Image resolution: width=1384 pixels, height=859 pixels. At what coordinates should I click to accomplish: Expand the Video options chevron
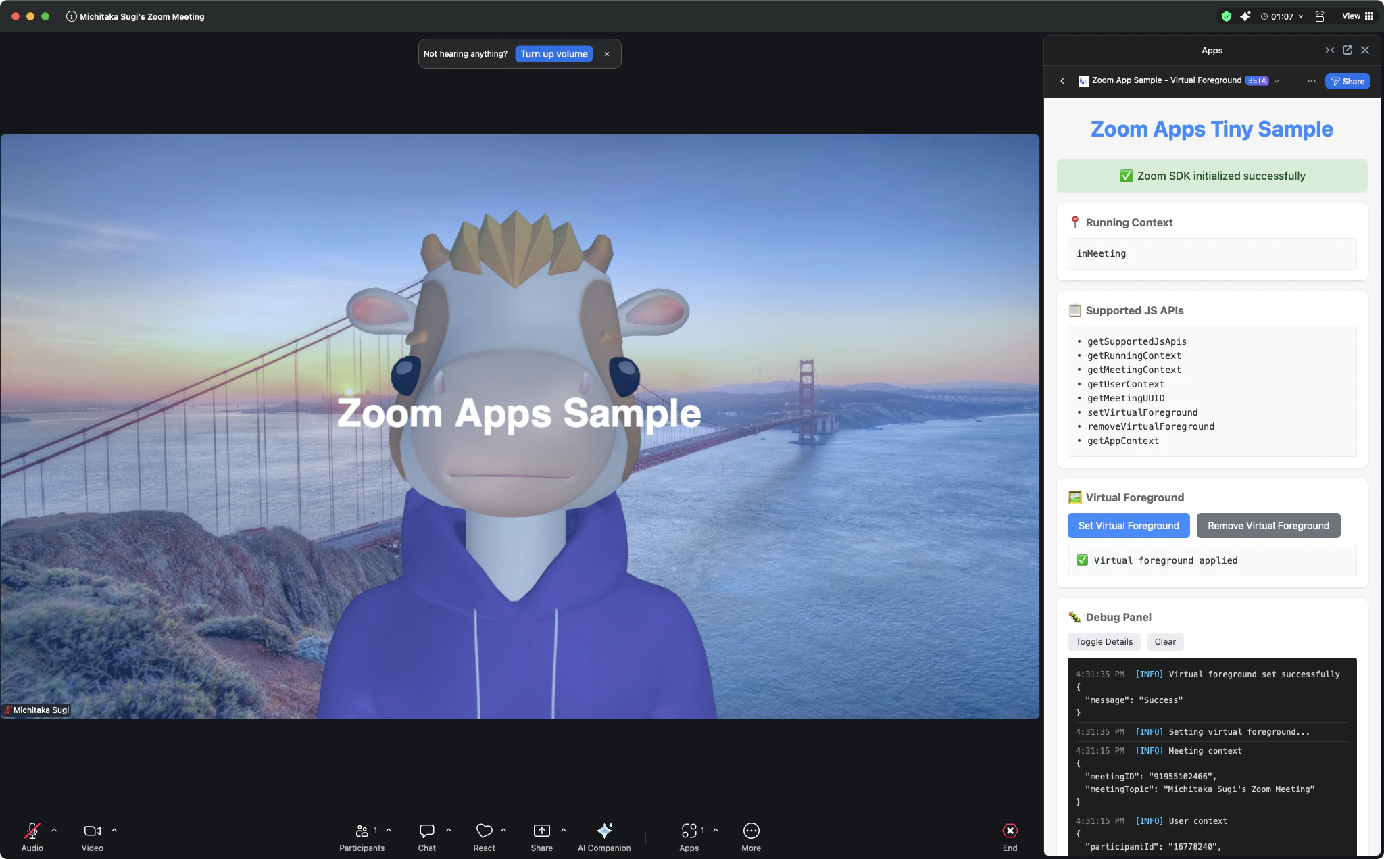(x=114, y=830)
